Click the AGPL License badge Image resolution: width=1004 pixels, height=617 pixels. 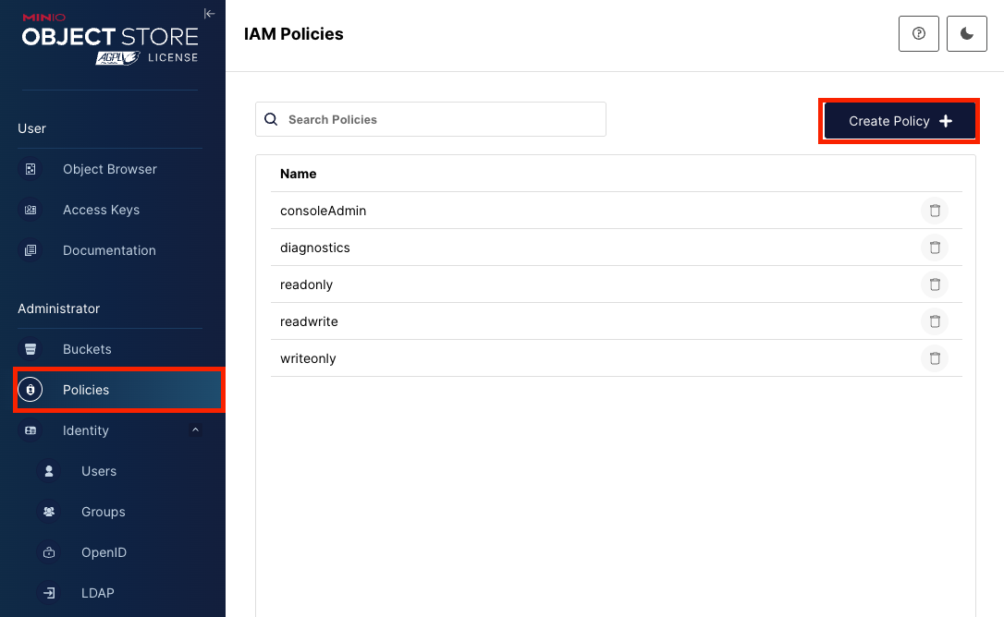[147, 57]
